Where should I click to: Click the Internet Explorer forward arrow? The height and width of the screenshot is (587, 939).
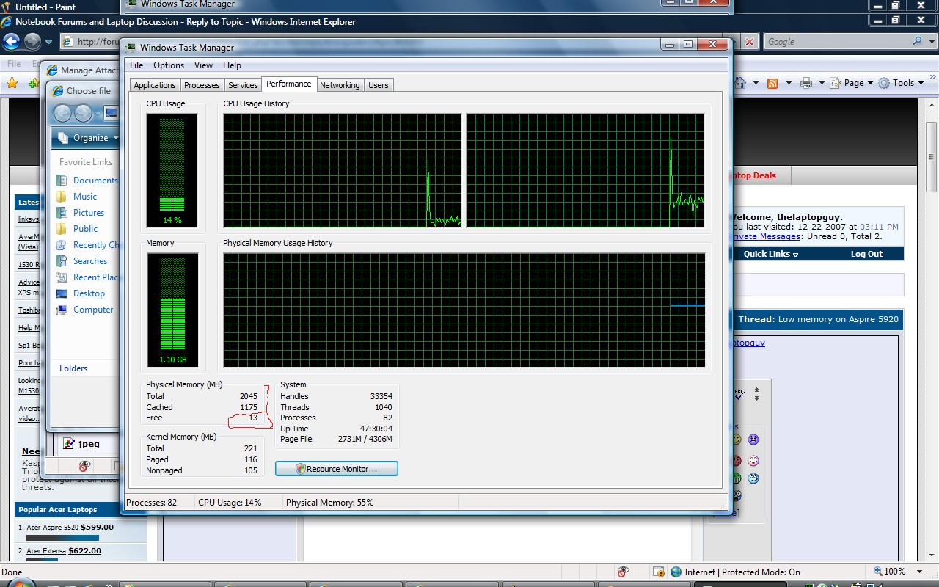[32, 41]
